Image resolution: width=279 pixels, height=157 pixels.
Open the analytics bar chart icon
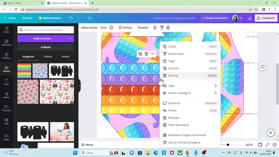(249, 18)
